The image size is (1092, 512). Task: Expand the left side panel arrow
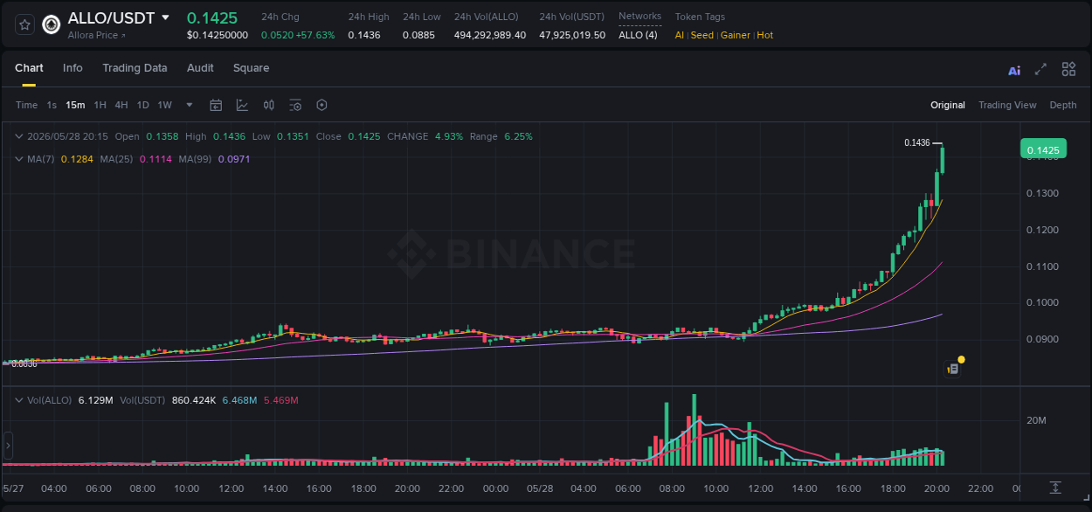[8, 445]
